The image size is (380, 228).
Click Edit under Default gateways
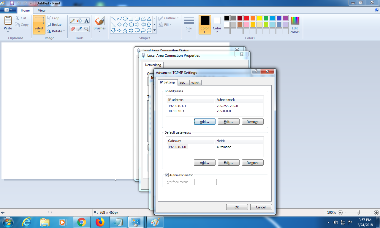click(x=229, y=163)
